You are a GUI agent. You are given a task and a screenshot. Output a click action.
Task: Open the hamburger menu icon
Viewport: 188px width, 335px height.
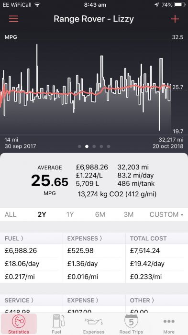coord(14,19)
